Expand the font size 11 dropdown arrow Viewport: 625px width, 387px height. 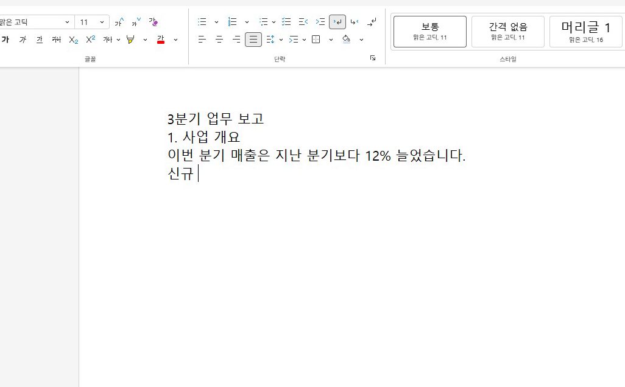102,22
